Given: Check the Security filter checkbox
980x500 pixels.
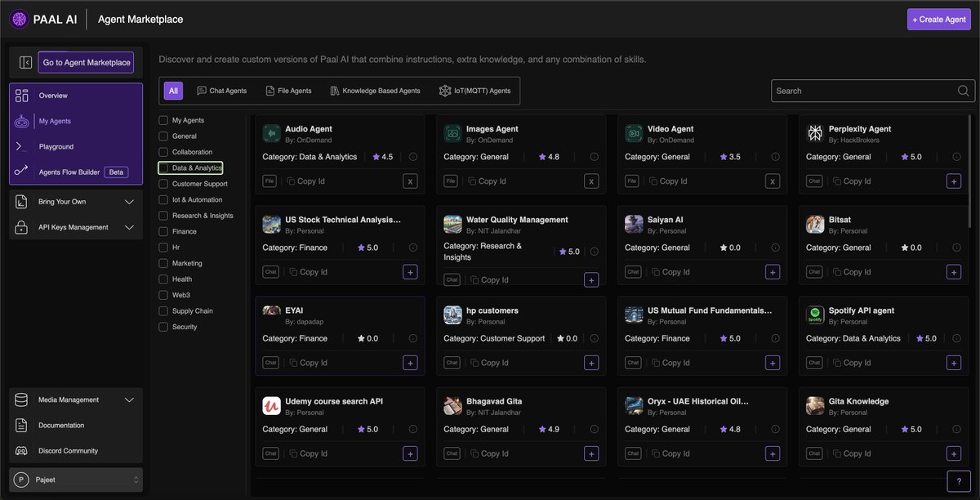Looking at the screenshot, I should [x=163, y=327].
